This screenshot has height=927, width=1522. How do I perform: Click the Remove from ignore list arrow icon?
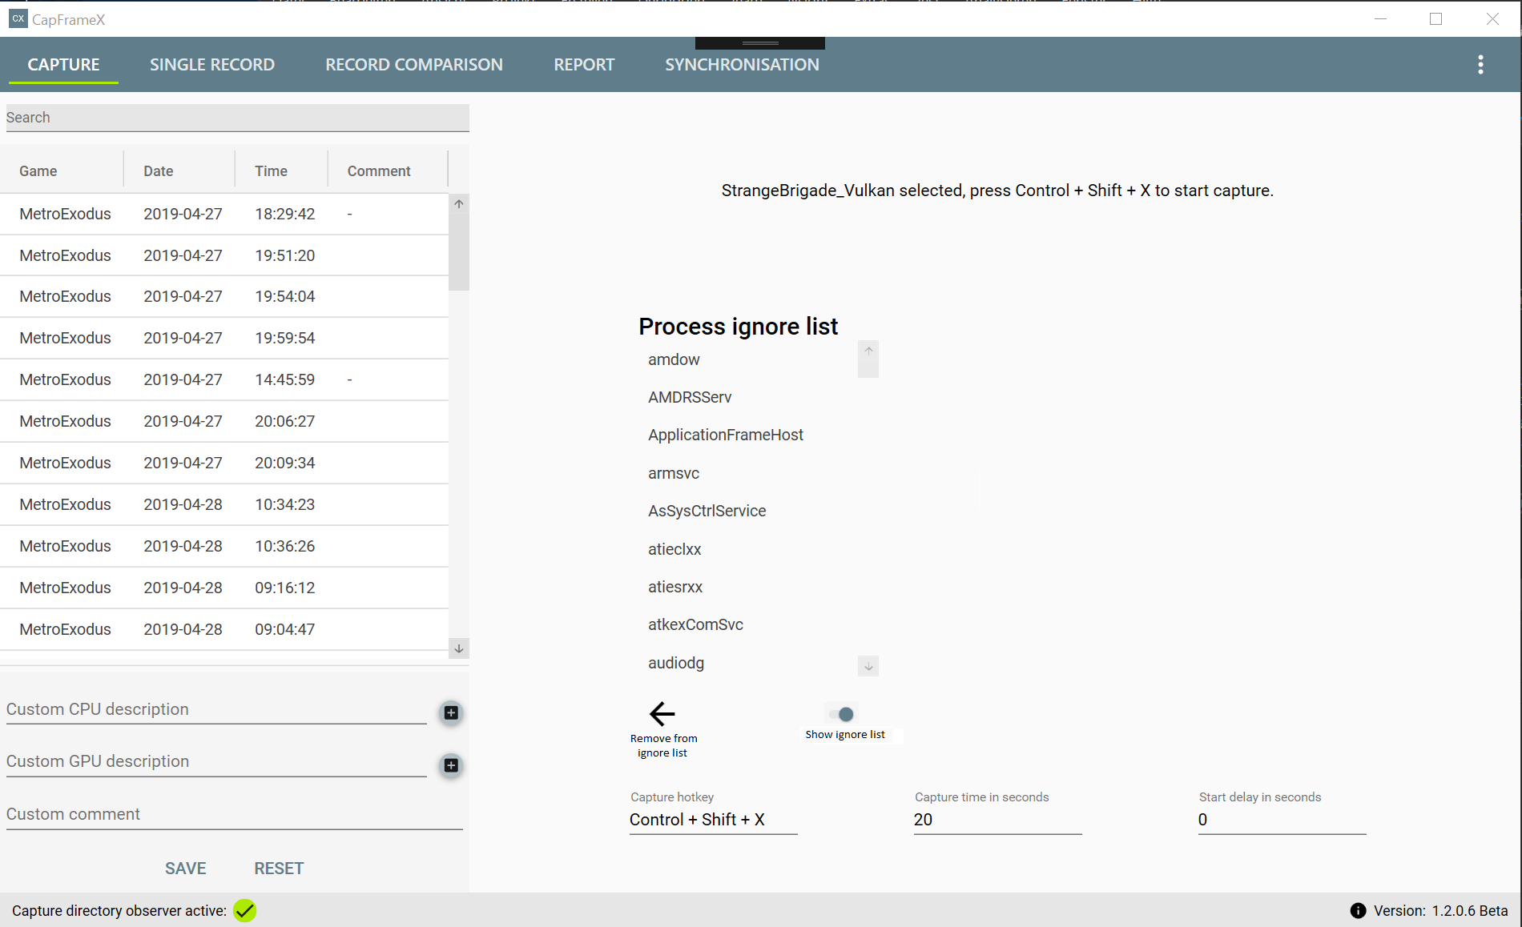662,713
